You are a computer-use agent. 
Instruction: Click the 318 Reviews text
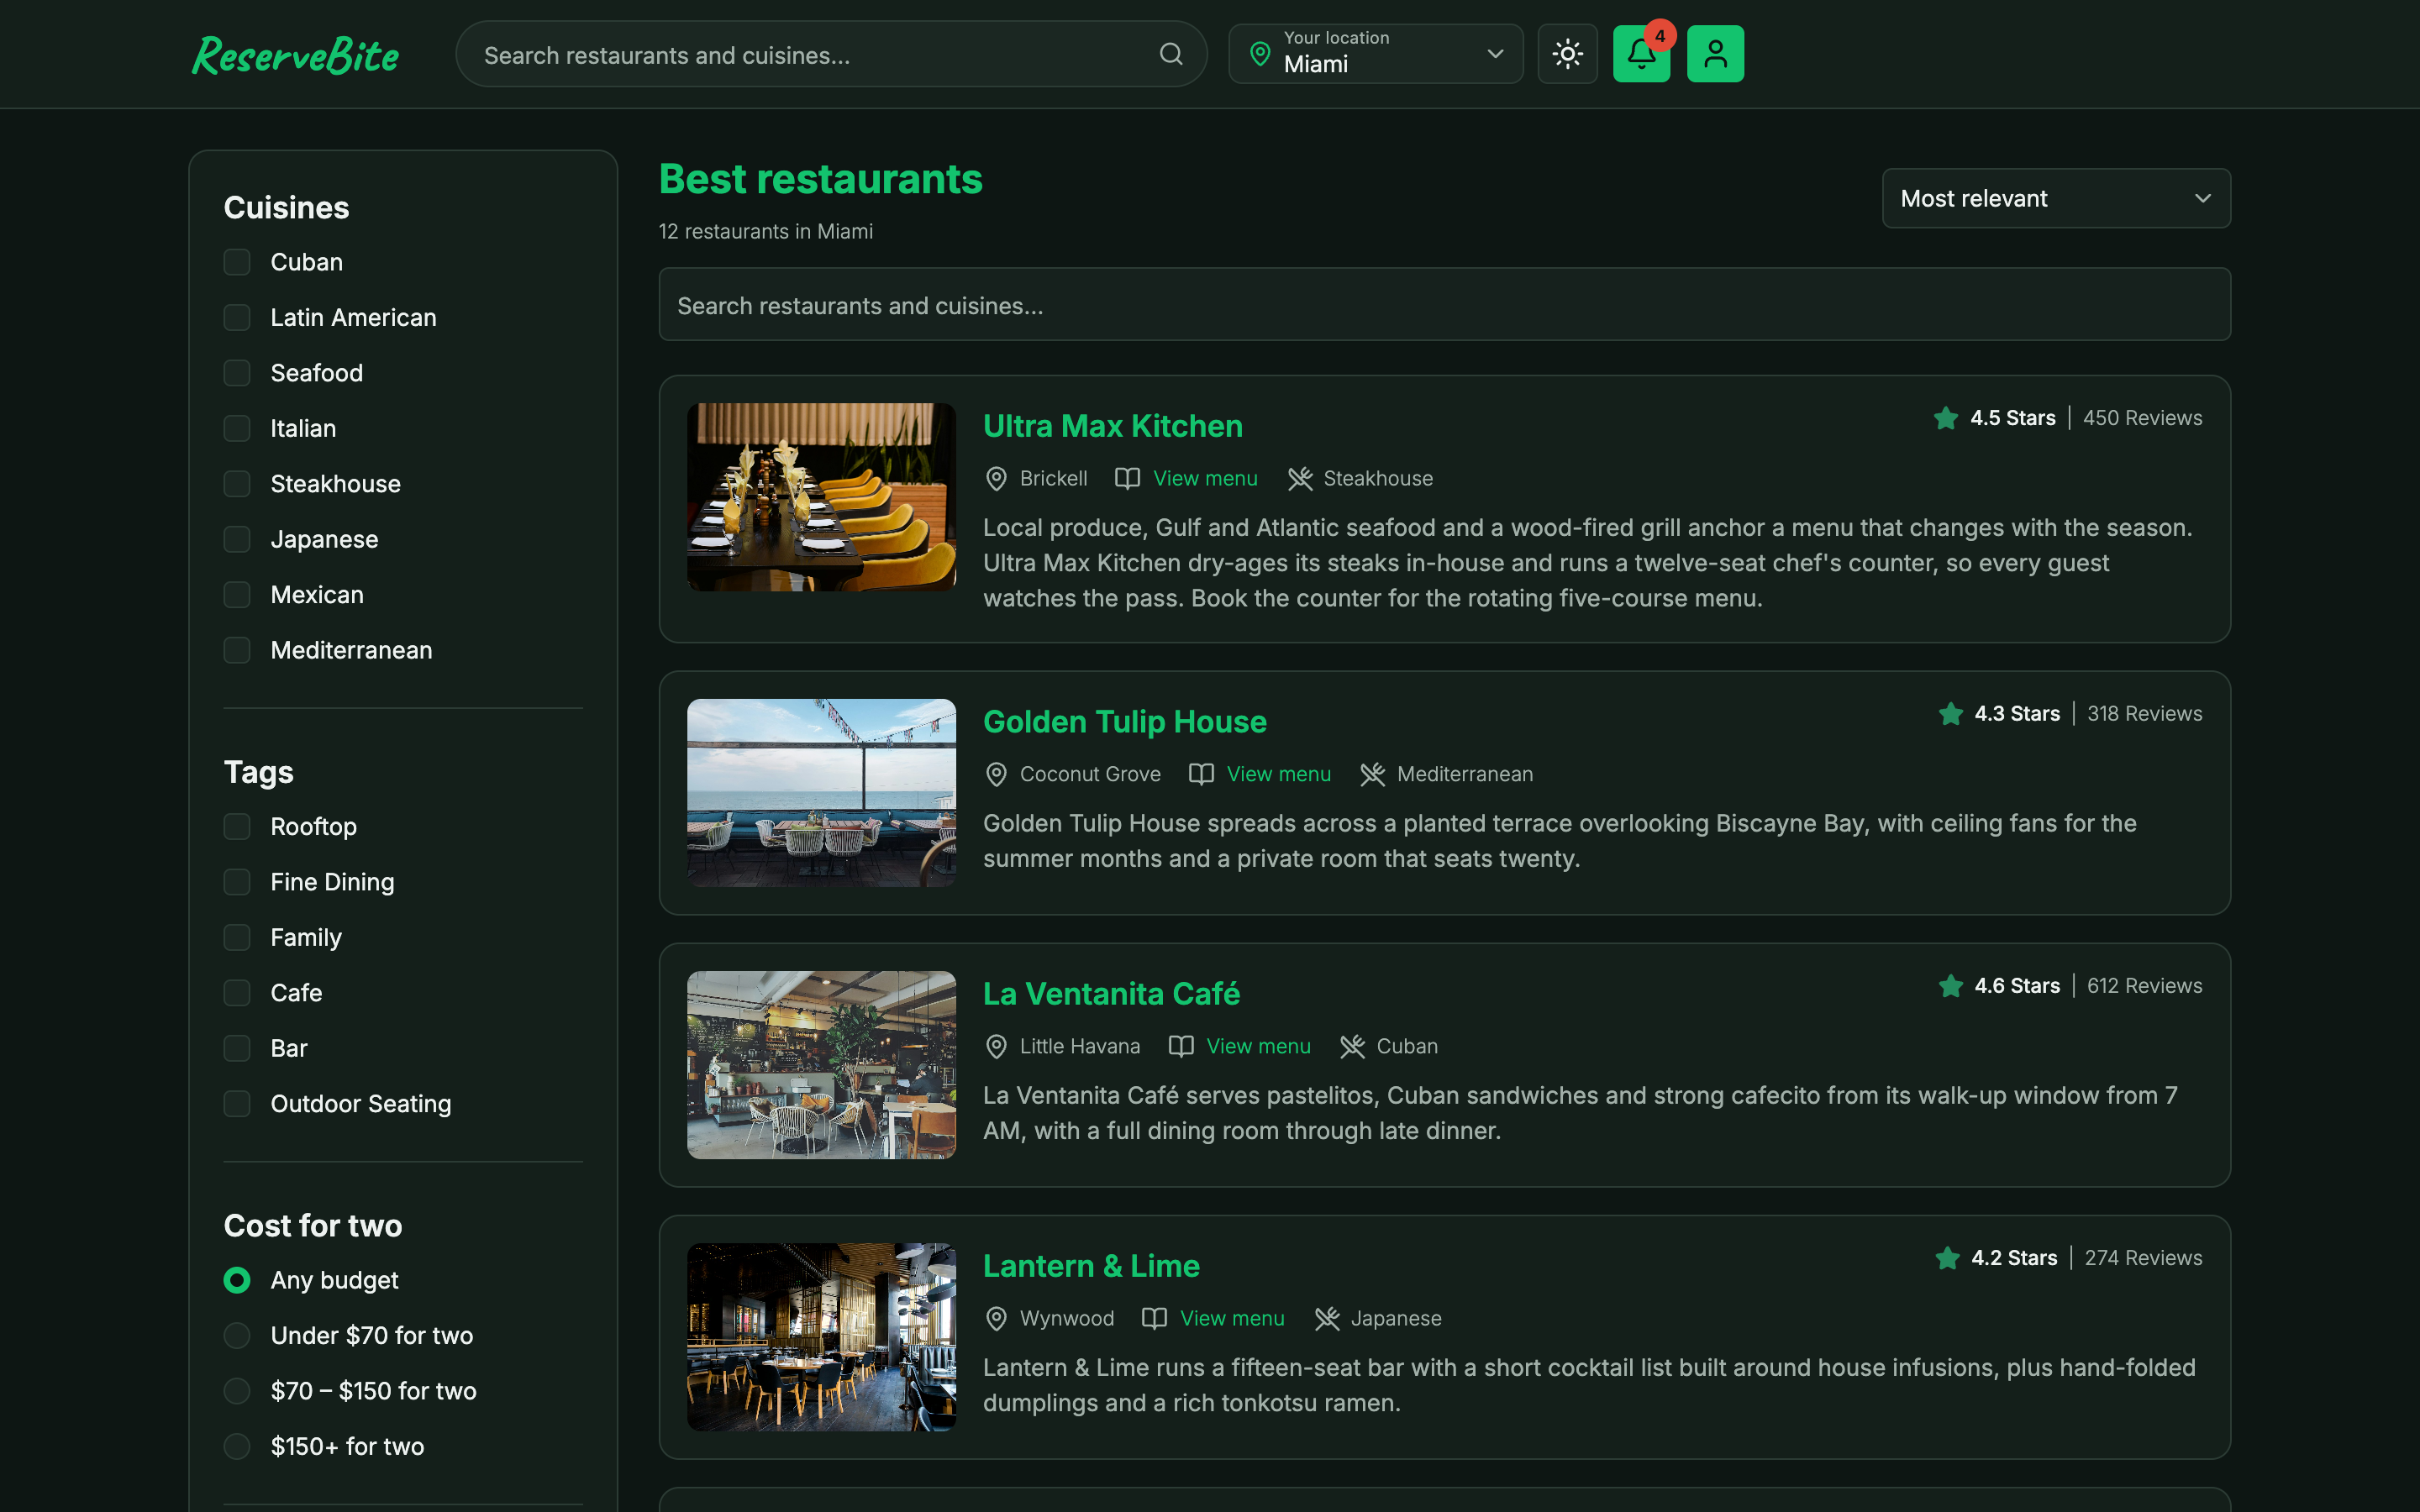pos(2144,715)
